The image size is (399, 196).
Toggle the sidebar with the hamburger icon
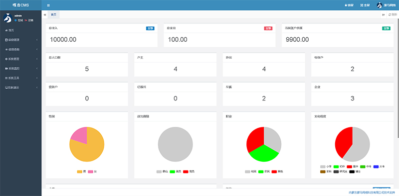point(48,5)
